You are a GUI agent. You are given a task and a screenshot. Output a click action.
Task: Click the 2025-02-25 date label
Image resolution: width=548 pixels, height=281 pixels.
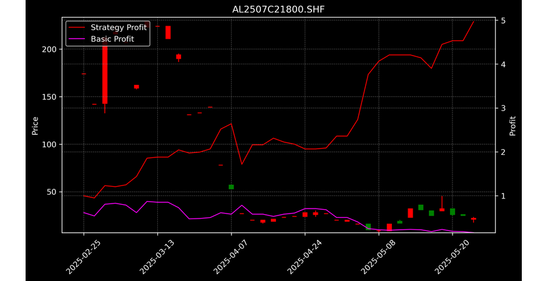click(83, 257)
